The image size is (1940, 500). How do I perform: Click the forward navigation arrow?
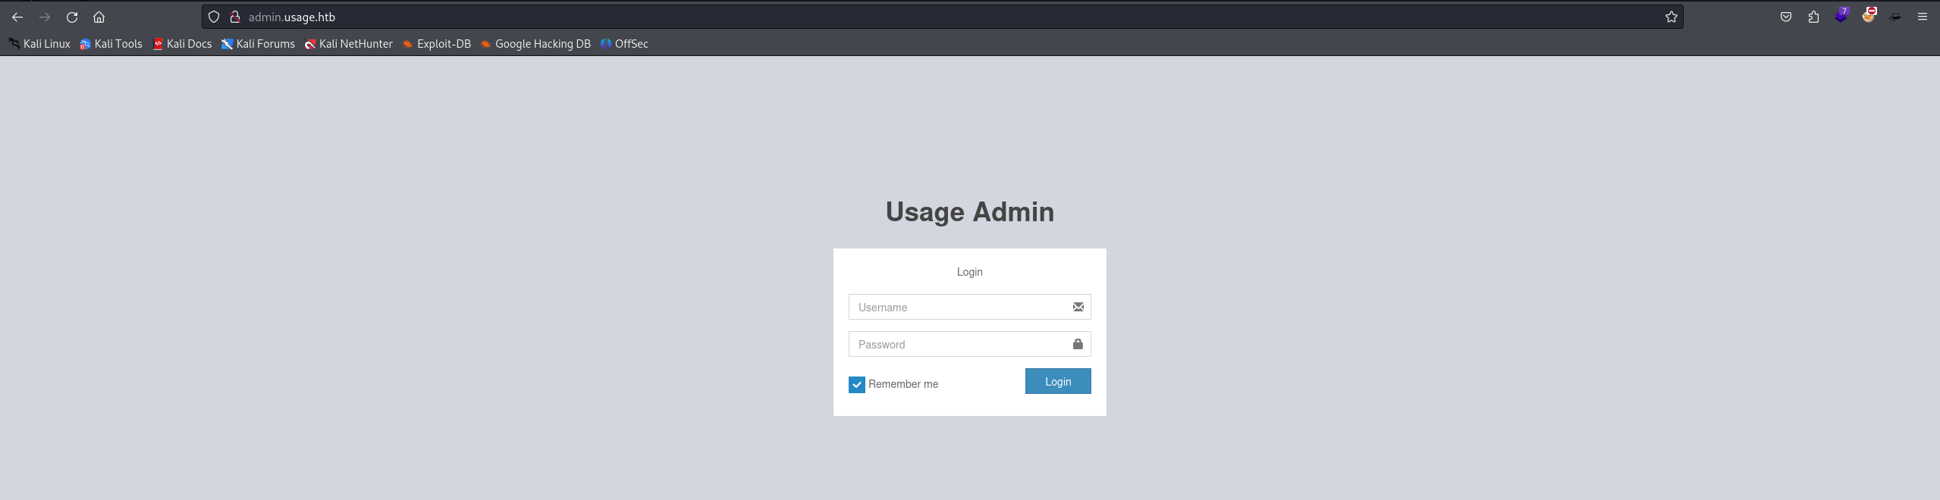click(x=45, y=17)
